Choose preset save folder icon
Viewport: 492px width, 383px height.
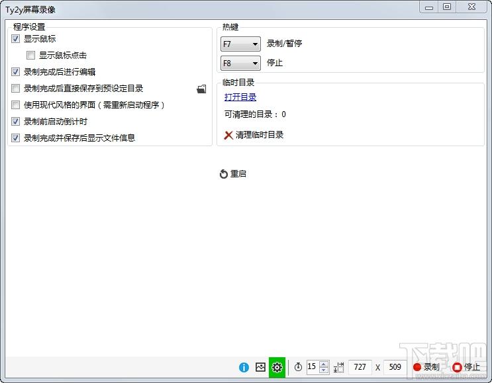coord(201,89)
